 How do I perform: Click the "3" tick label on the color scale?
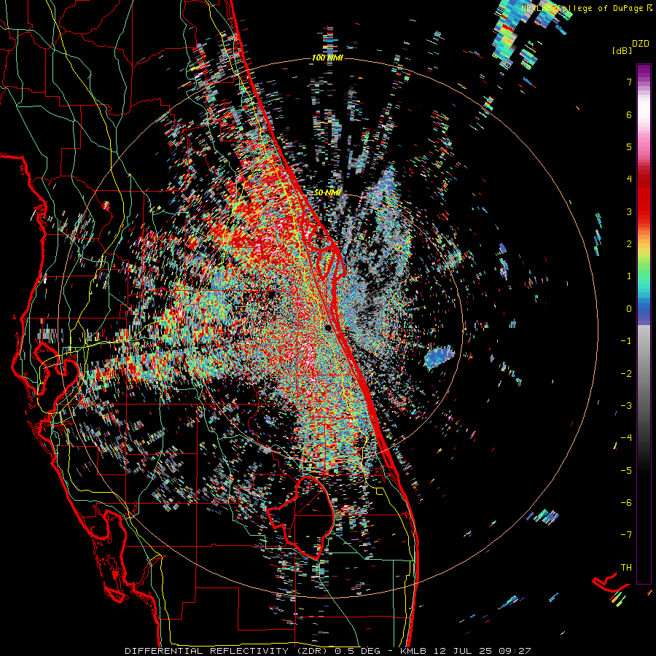629,211
